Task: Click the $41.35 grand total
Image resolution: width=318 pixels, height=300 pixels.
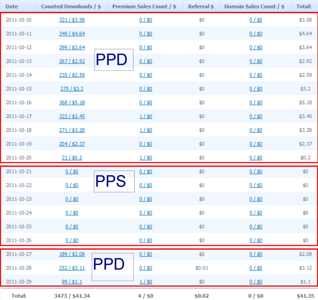Action: pos(305,296)
